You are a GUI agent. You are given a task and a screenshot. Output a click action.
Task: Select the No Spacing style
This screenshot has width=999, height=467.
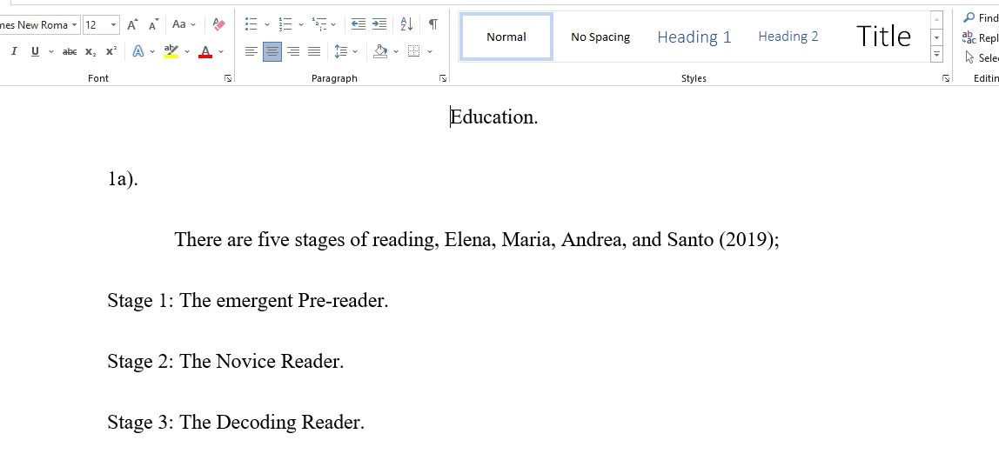[x=600, y=37]
